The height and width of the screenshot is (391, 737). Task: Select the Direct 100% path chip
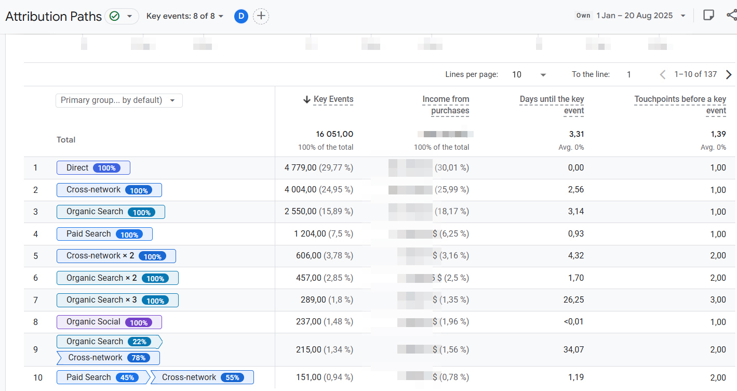point(93,168)
